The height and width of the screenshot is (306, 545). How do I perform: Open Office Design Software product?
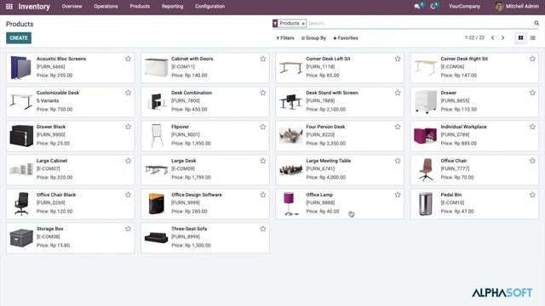click(205, 204)
